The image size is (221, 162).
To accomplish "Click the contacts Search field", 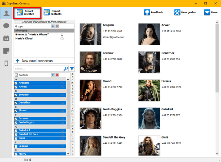I will pyautogui.click(x=39, y=69).
